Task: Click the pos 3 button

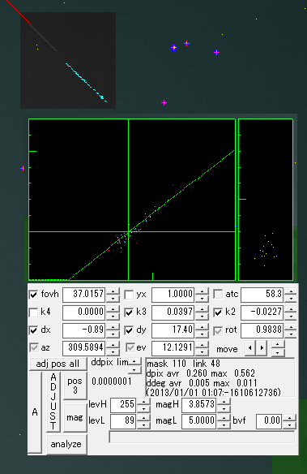Action: (75, 386)
